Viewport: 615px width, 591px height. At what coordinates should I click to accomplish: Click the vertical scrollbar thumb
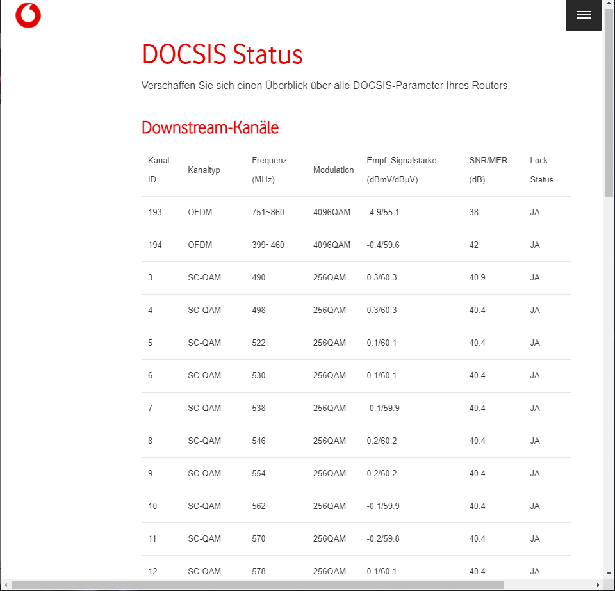pyautogui.click(x=609, y=102)
